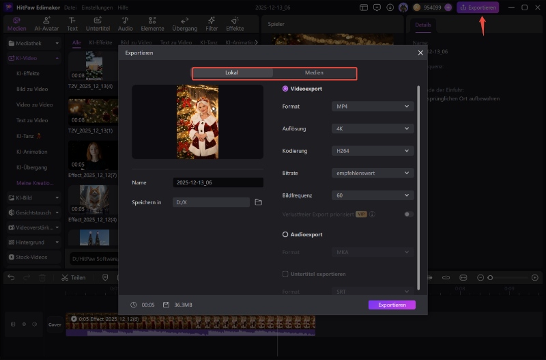Select the Videoexport radio button

point(285,89)
